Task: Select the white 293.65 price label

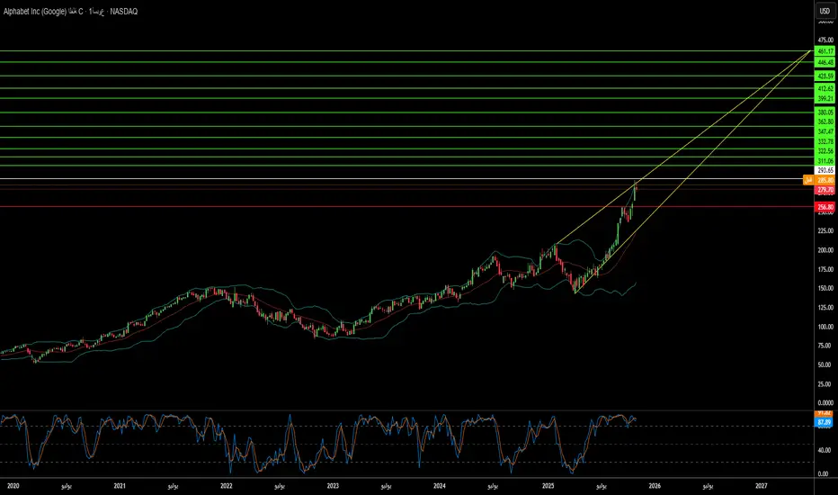Action: tap(825, 171)
